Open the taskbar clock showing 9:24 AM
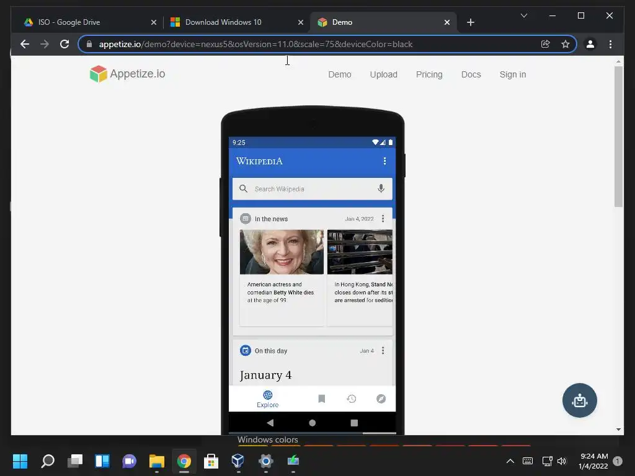The width and height of the screenshot is (635, 476). click(593, 461)
